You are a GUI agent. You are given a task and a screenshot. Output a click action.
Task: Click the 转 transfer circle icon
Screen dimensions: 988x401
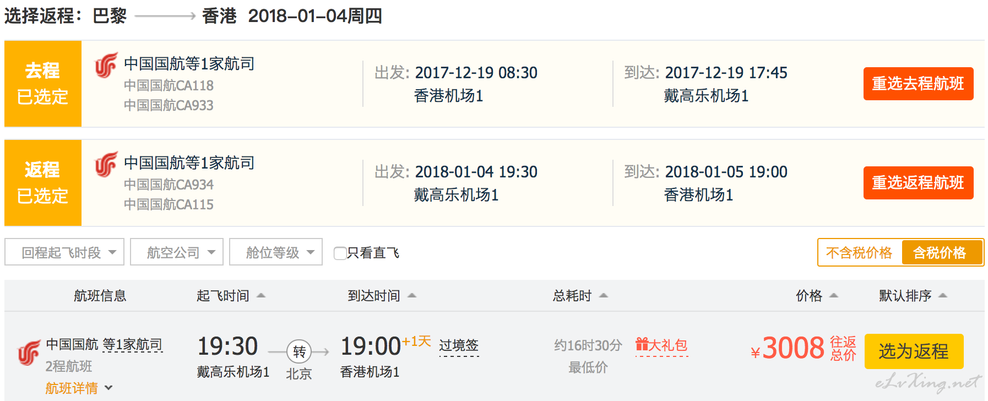(299, 351)
